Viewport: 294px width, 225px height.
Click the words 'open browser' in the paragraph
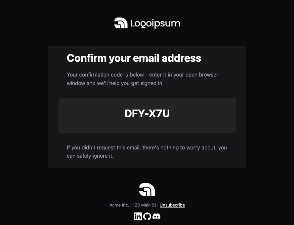[202, 75]
